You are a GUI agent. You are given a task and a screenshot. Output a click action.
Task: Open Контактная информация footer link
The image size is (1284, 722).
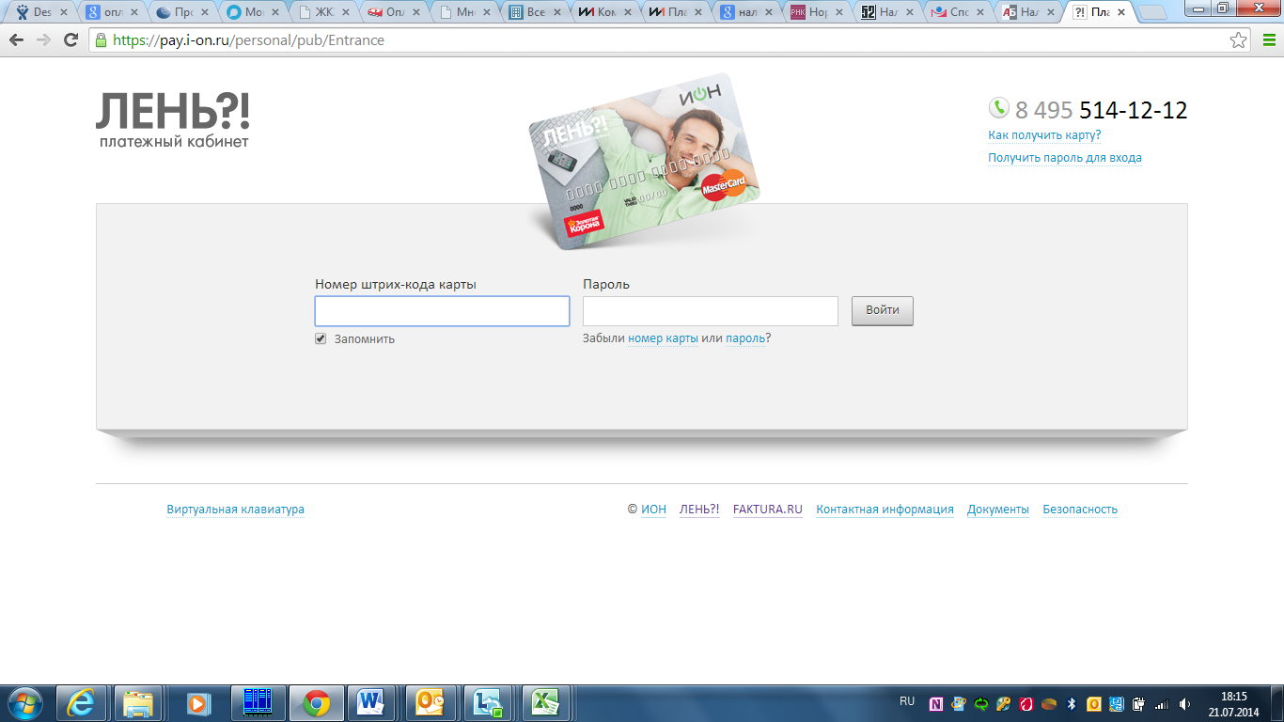(x=885, y=510)
